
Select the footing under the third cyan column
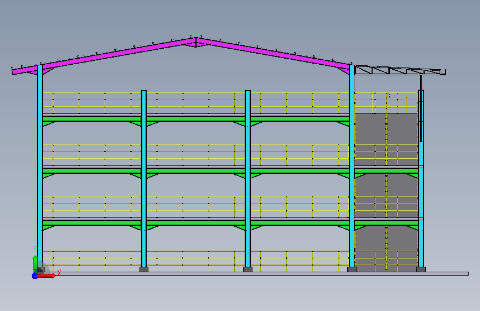coord(247,269)
